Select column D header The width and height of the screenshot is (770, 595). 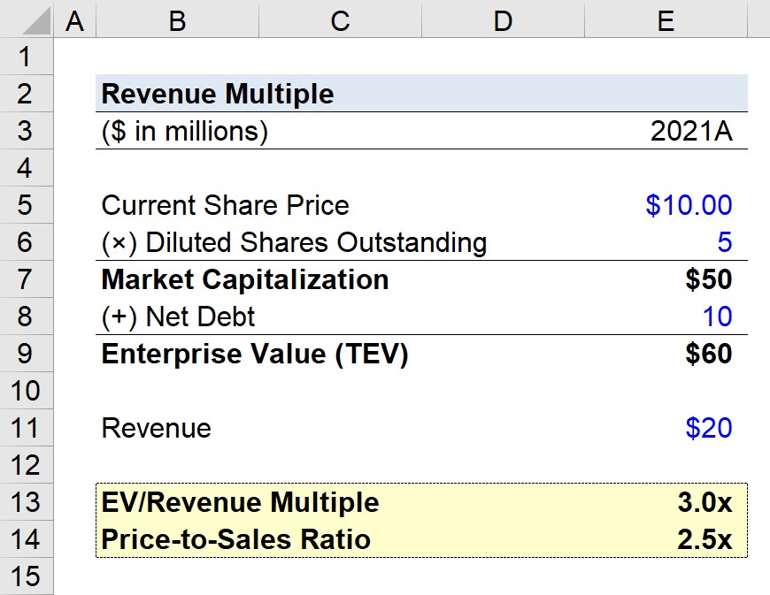503,19
